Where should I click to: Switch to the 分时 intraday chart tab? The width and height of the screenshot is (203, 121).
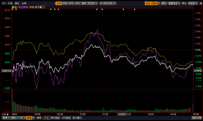click(x=59, y=3)
